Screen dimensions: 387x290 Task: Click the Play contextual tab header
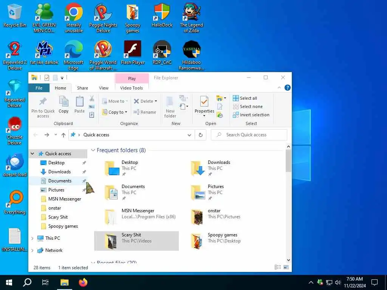[x=132, y=79]
